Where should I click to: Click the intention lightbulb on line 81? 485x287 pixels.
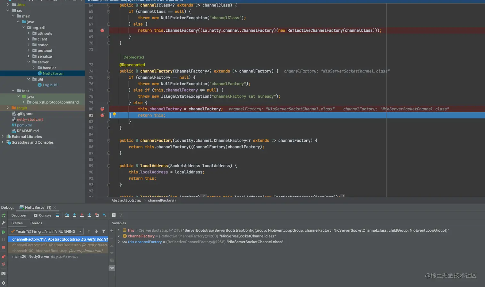pos(114,115)
